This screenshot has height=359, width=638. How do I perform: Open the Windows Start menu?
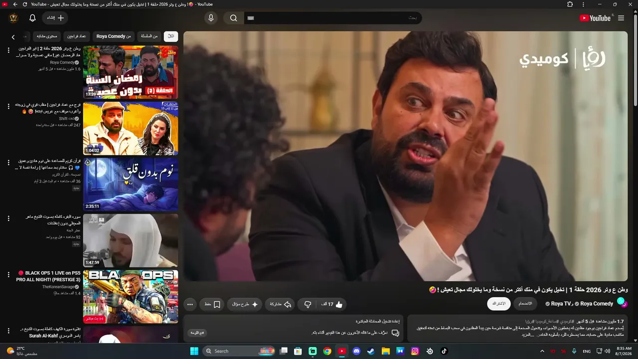[x=194, y=351]
